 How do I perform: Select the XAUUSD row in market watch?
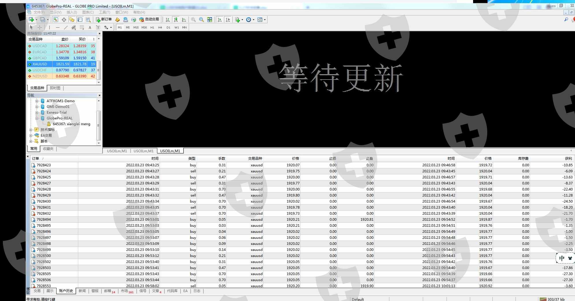61,64
